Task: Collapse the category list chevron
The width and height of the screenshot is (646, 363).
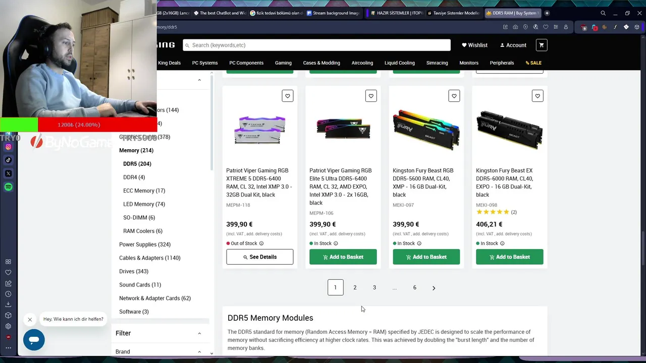Action: click(x=199, y=80)
